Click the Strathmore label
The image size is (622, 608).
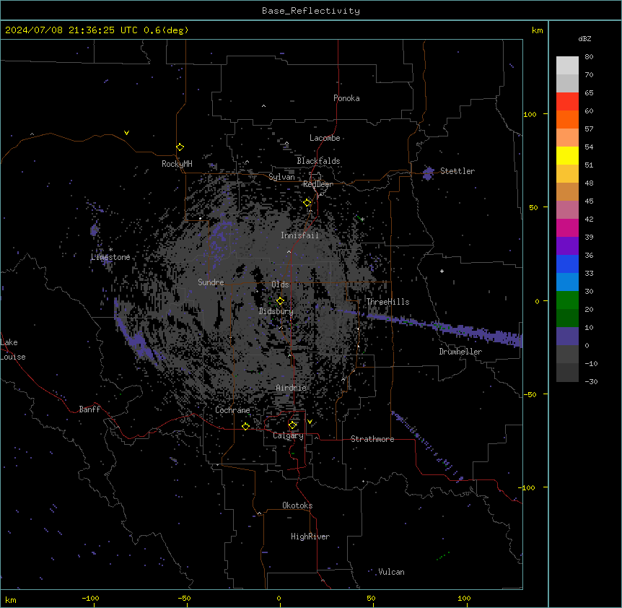(372, 439)
